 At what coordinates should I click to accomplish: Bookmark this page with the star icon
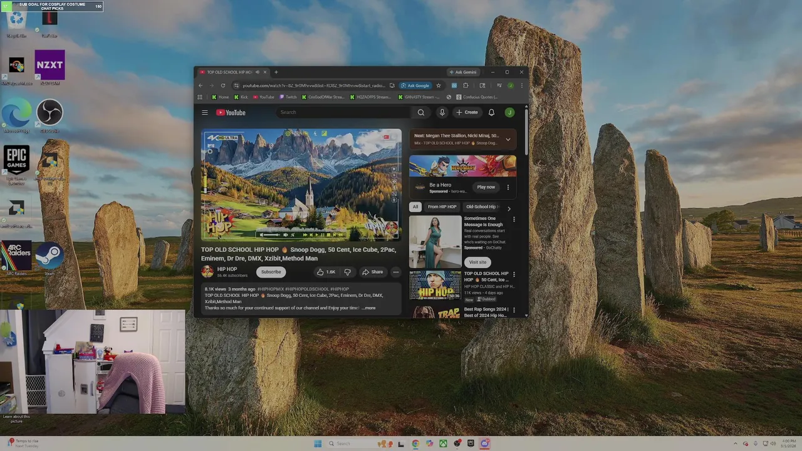[439, 86]
